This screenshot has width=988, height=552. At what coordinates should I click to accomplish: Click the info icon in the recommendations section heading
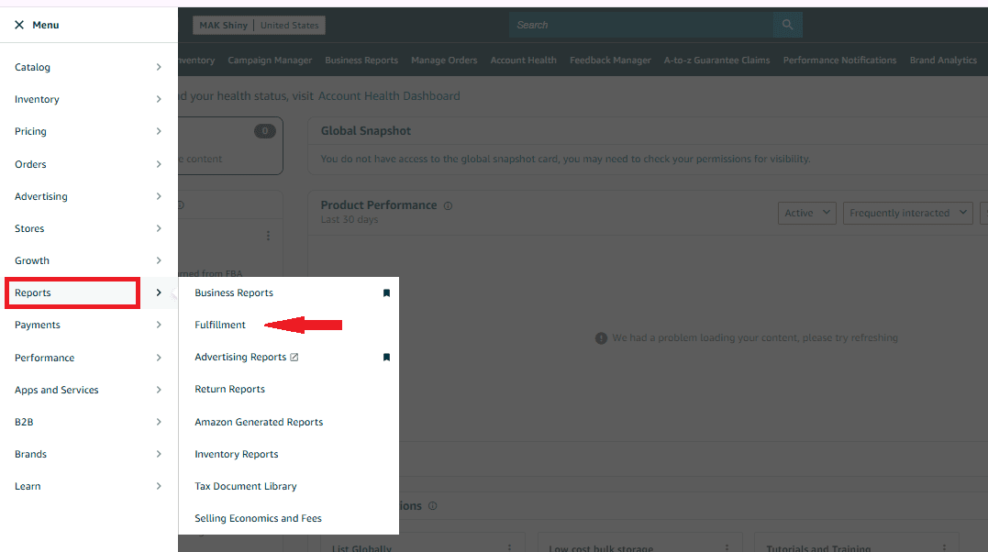click(431, 505)
